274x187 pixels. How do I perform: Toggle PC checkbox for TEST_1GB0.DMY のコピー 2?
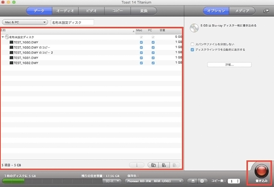pyautogui.click(x=153, y=53)
